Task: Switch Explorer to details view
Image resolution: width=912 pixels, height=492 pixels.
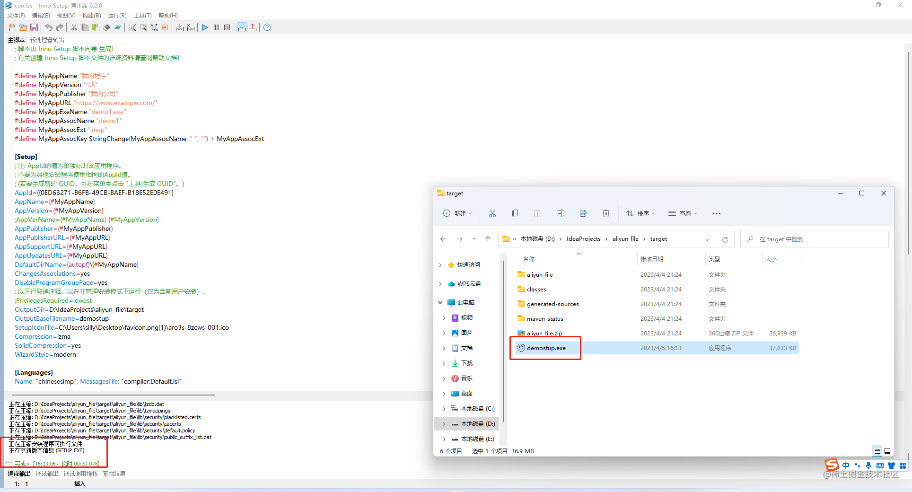Action: click(x=877, y=451)
